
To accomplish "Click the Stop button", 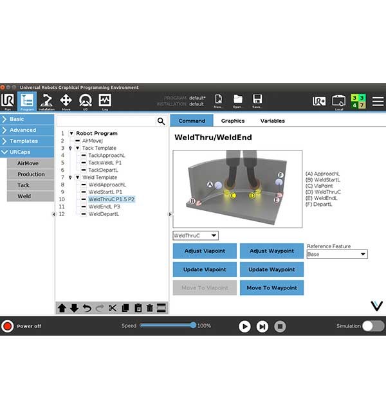I will pyautogui.click(x=280, y=326).
